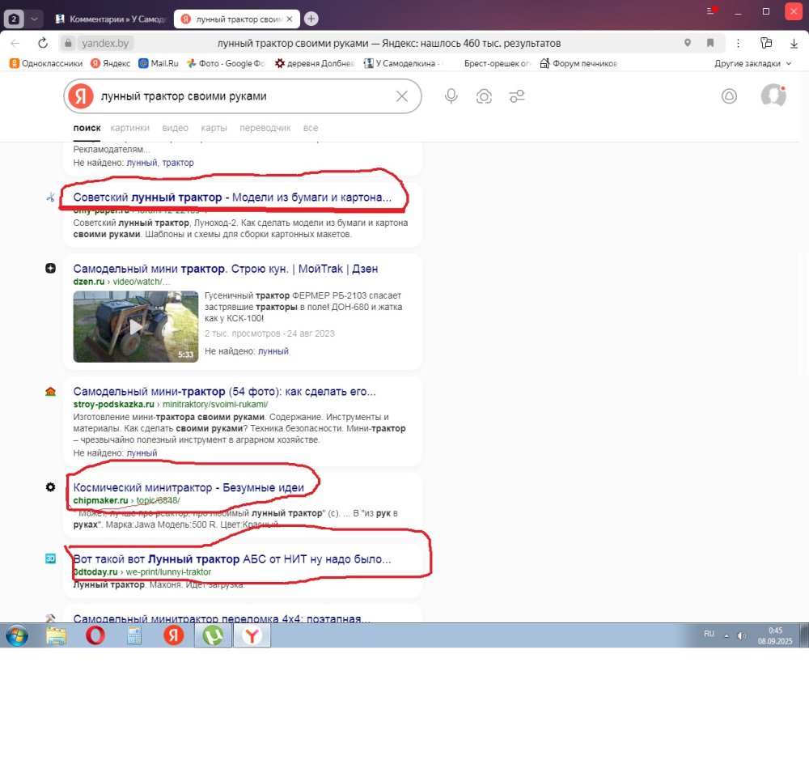Viewport: 809px width, 773px height.
Task: Click the chipmaker.ru source link
Action: coord(100,501)
